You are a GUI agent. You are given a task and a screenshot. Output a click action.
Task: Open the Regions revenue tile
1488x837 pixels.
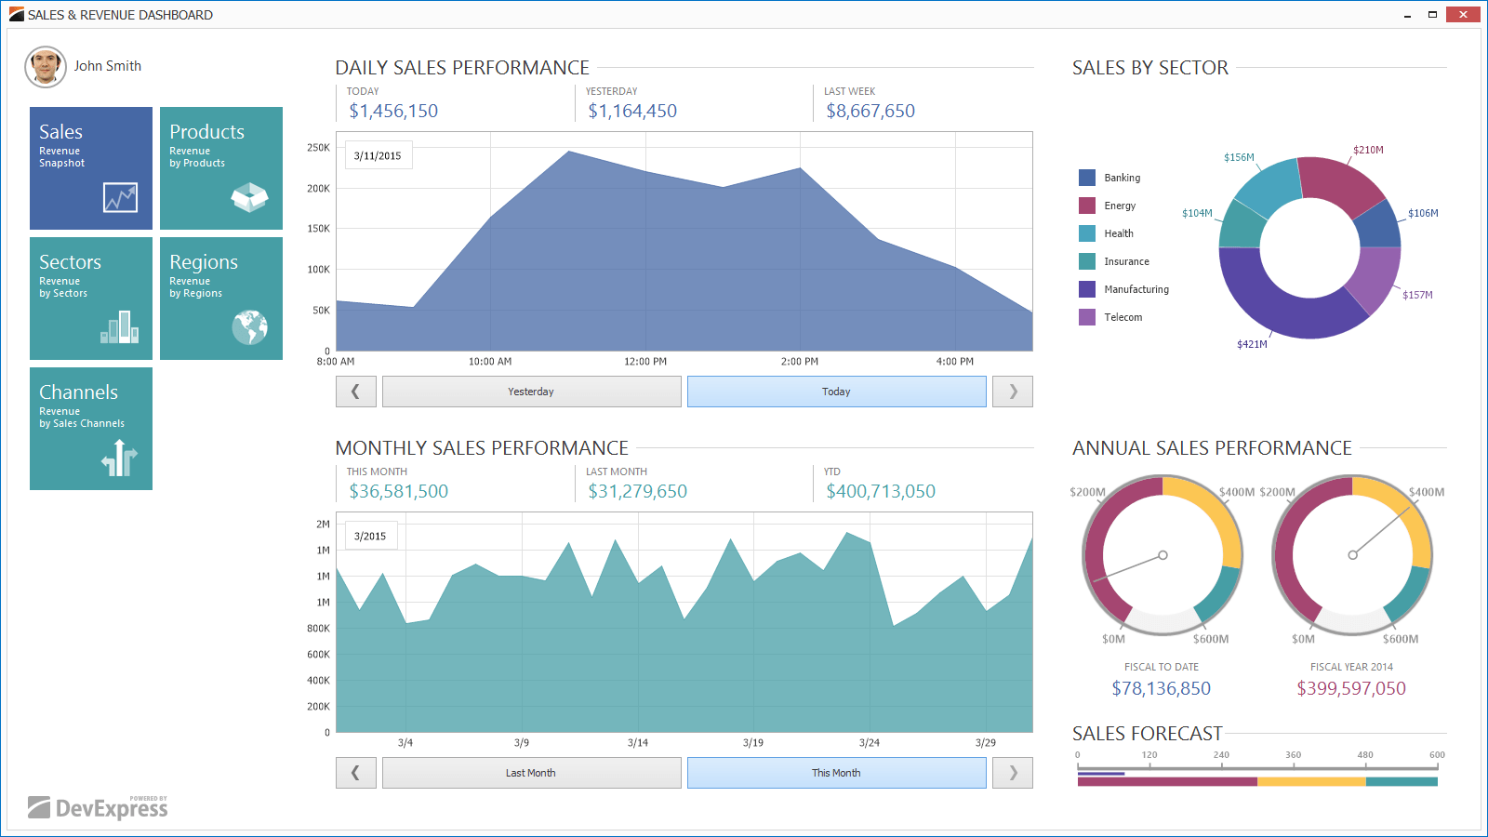click(221, 299)
